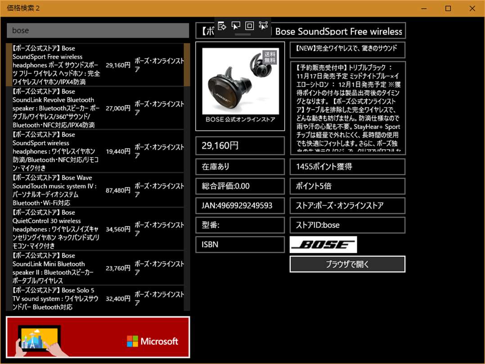
Task: Open the Microsoft advertisement banner
Action: click(x=98, y=337)
